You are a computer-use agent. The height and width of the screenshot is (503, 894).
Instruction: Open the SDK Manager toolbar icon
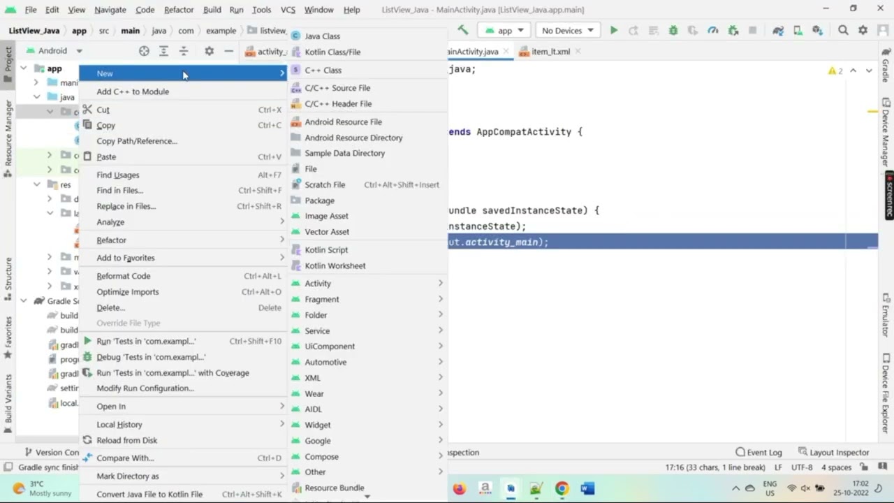(817, 30)
